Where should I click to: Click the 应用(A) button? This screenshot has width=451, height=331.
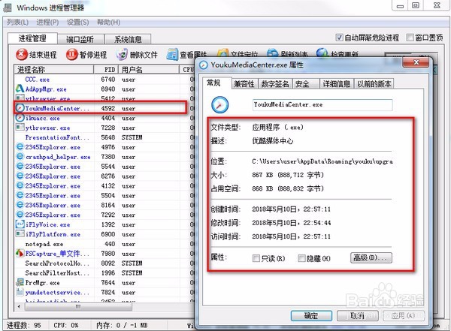click(404, 316)
